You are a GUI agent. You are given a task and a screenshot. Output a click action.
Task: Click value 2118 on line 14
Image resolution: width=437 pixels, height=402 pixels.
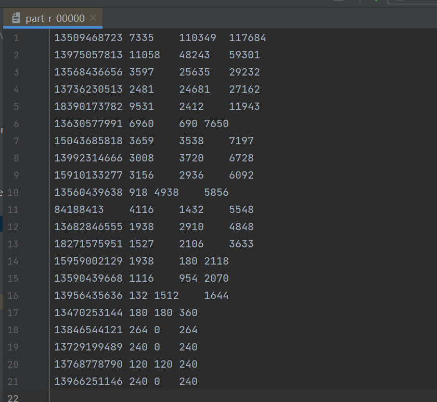click(216, 261)
